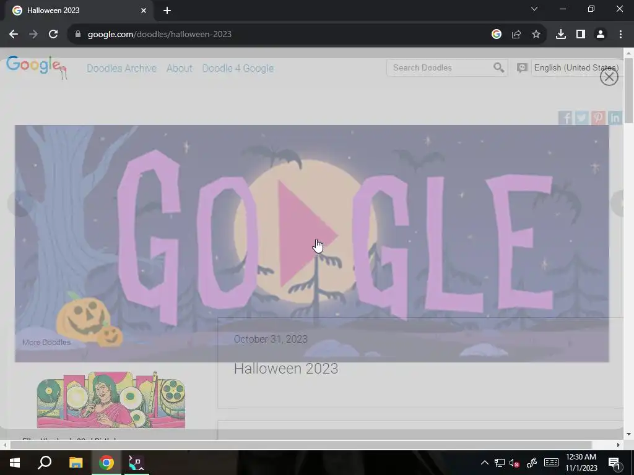Click muted volume tray icon
This screenshot has width=634, height=475.
click(515, 463)
